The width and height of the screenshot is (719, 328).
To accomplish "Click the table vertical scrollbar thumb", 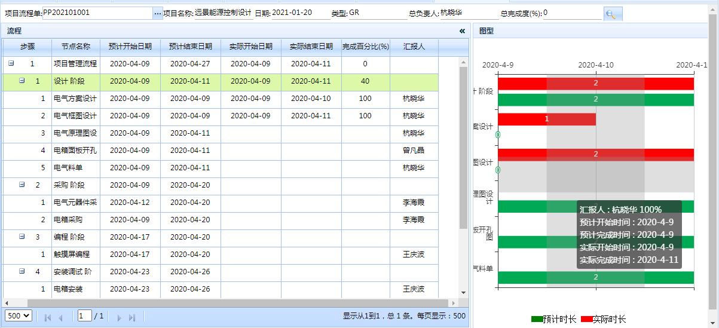I will click(x=463, y=148).
